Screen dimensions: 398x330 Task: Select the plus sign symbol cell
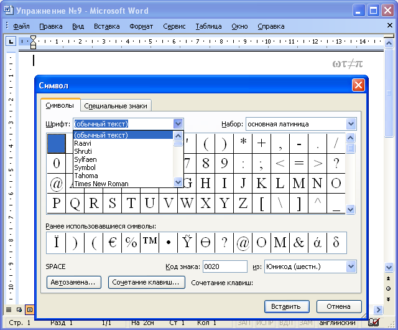pos(261,143)
